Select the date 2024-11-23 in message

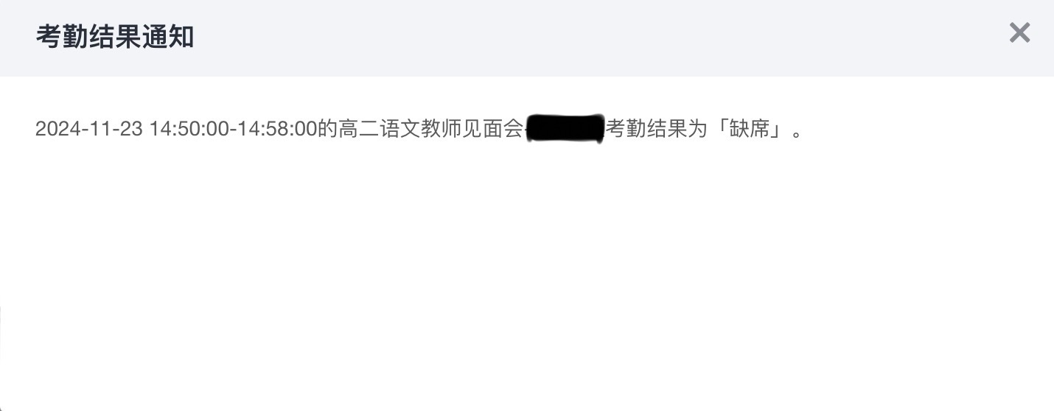click(x=89, y=130)
